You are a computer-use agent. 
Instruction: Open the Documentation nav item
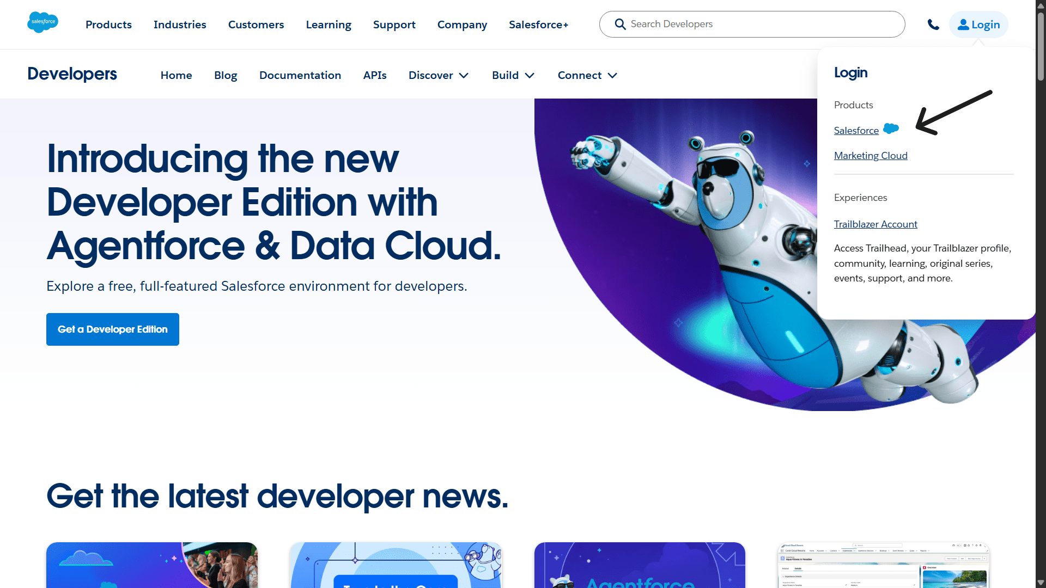click(300, 75)
